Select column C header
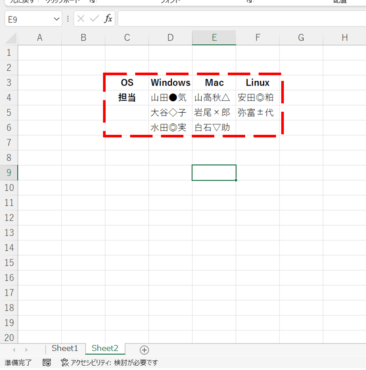This screenshot has width=366, height=370. pos(127,38)
